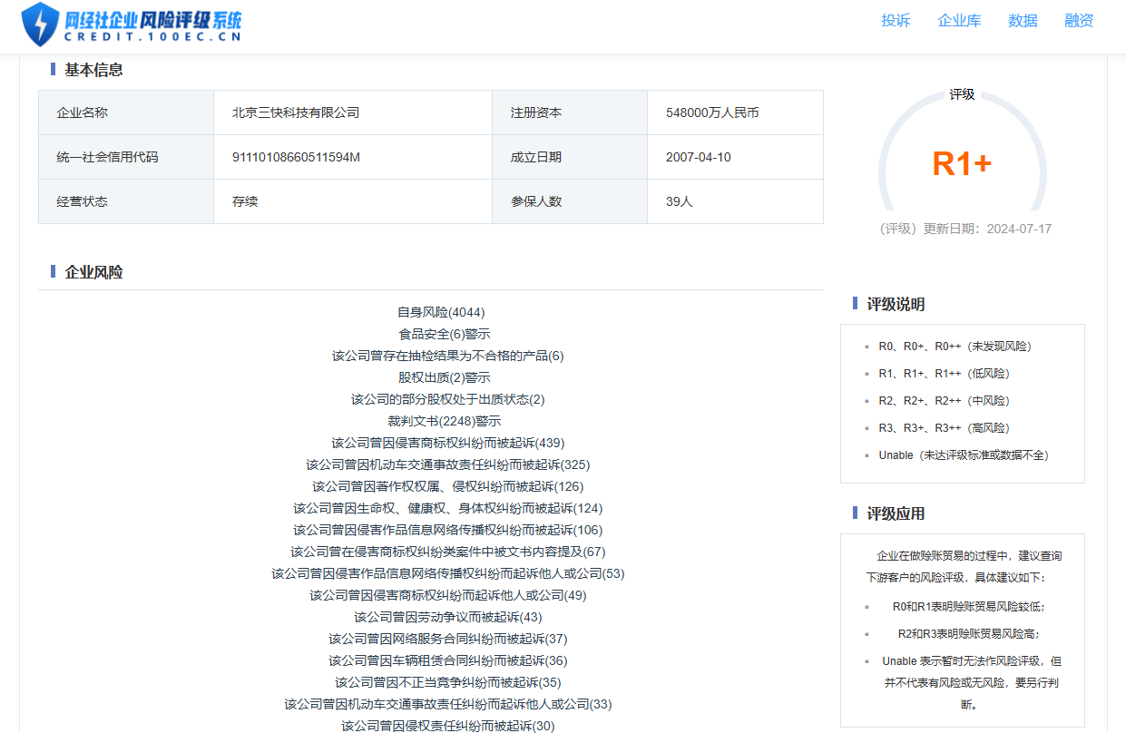Viewport: 1126px width, 733px height.
Task: Open the 企业库 navigation link
Action: 959,21
